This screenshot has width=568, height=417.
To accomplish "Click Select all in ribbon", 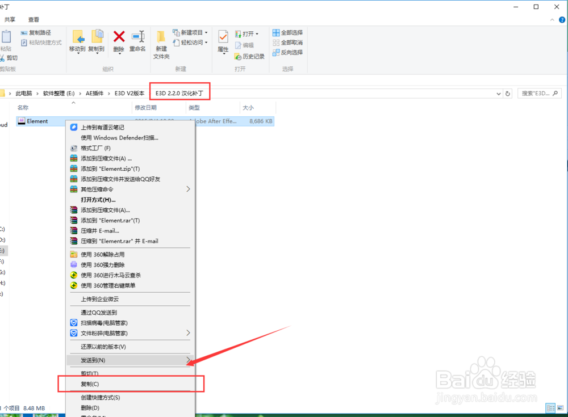I will pos(287,32).
